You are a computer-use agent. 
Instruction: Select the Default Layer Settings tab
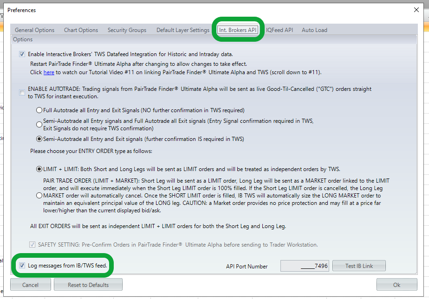pyautogui.click(x=183, y=30)
